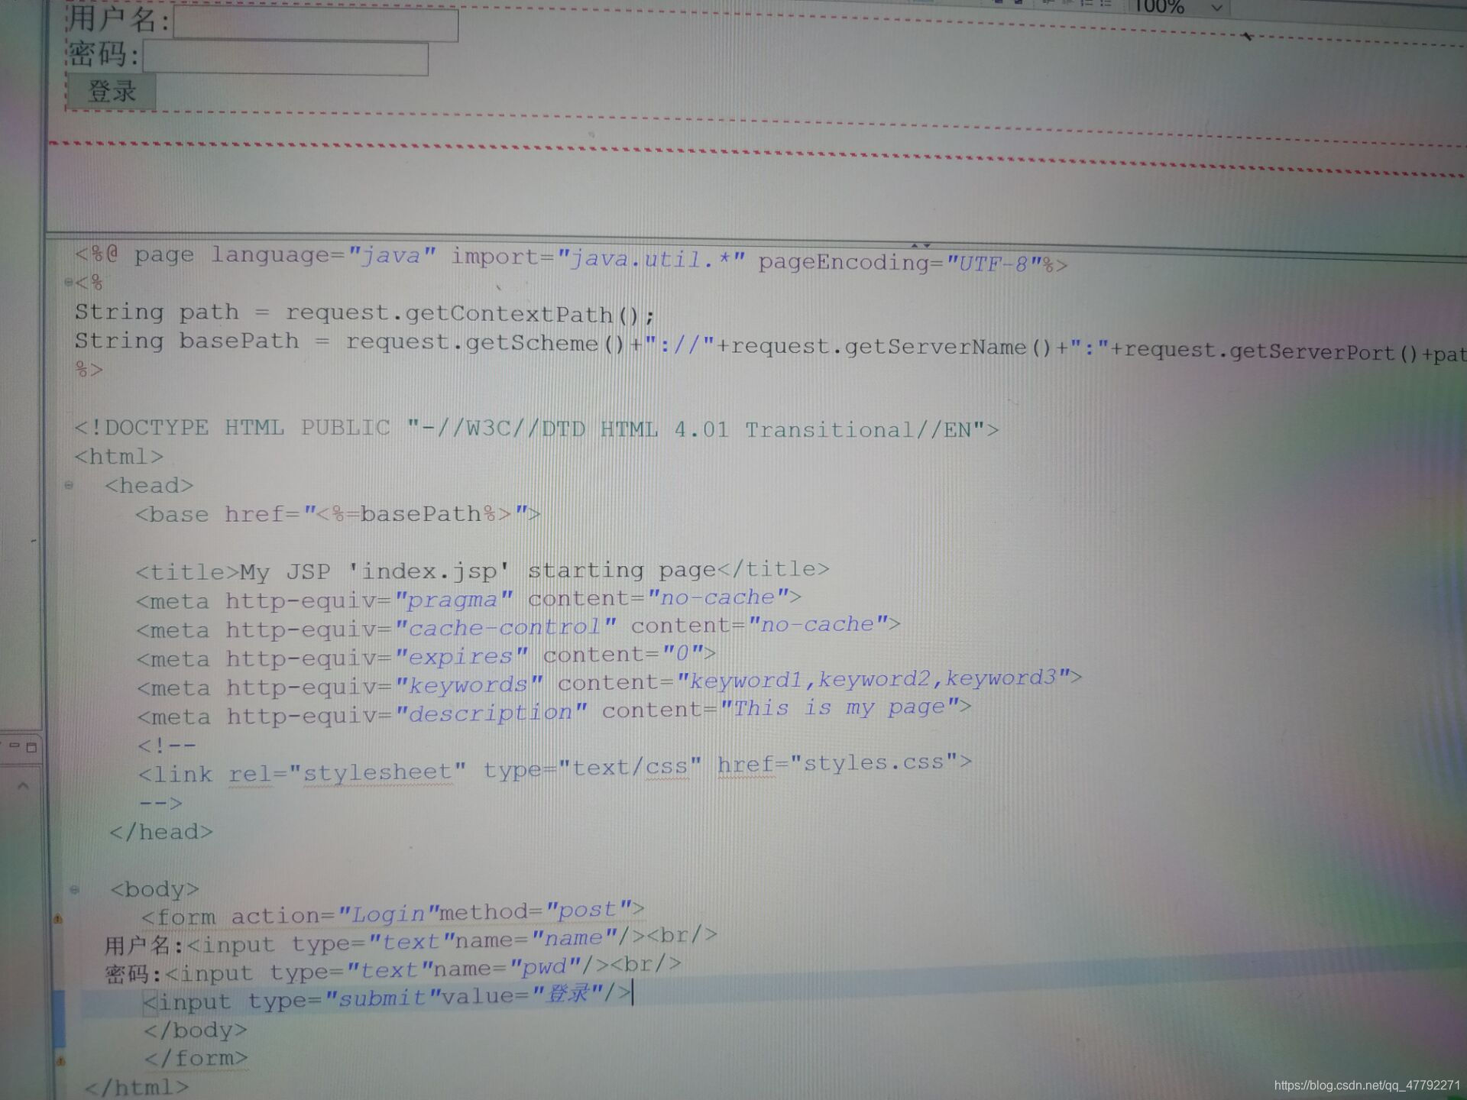This screenshot has height=1100, width=1467.
Task: Click the closing </html> tag
Action: 137,1087
